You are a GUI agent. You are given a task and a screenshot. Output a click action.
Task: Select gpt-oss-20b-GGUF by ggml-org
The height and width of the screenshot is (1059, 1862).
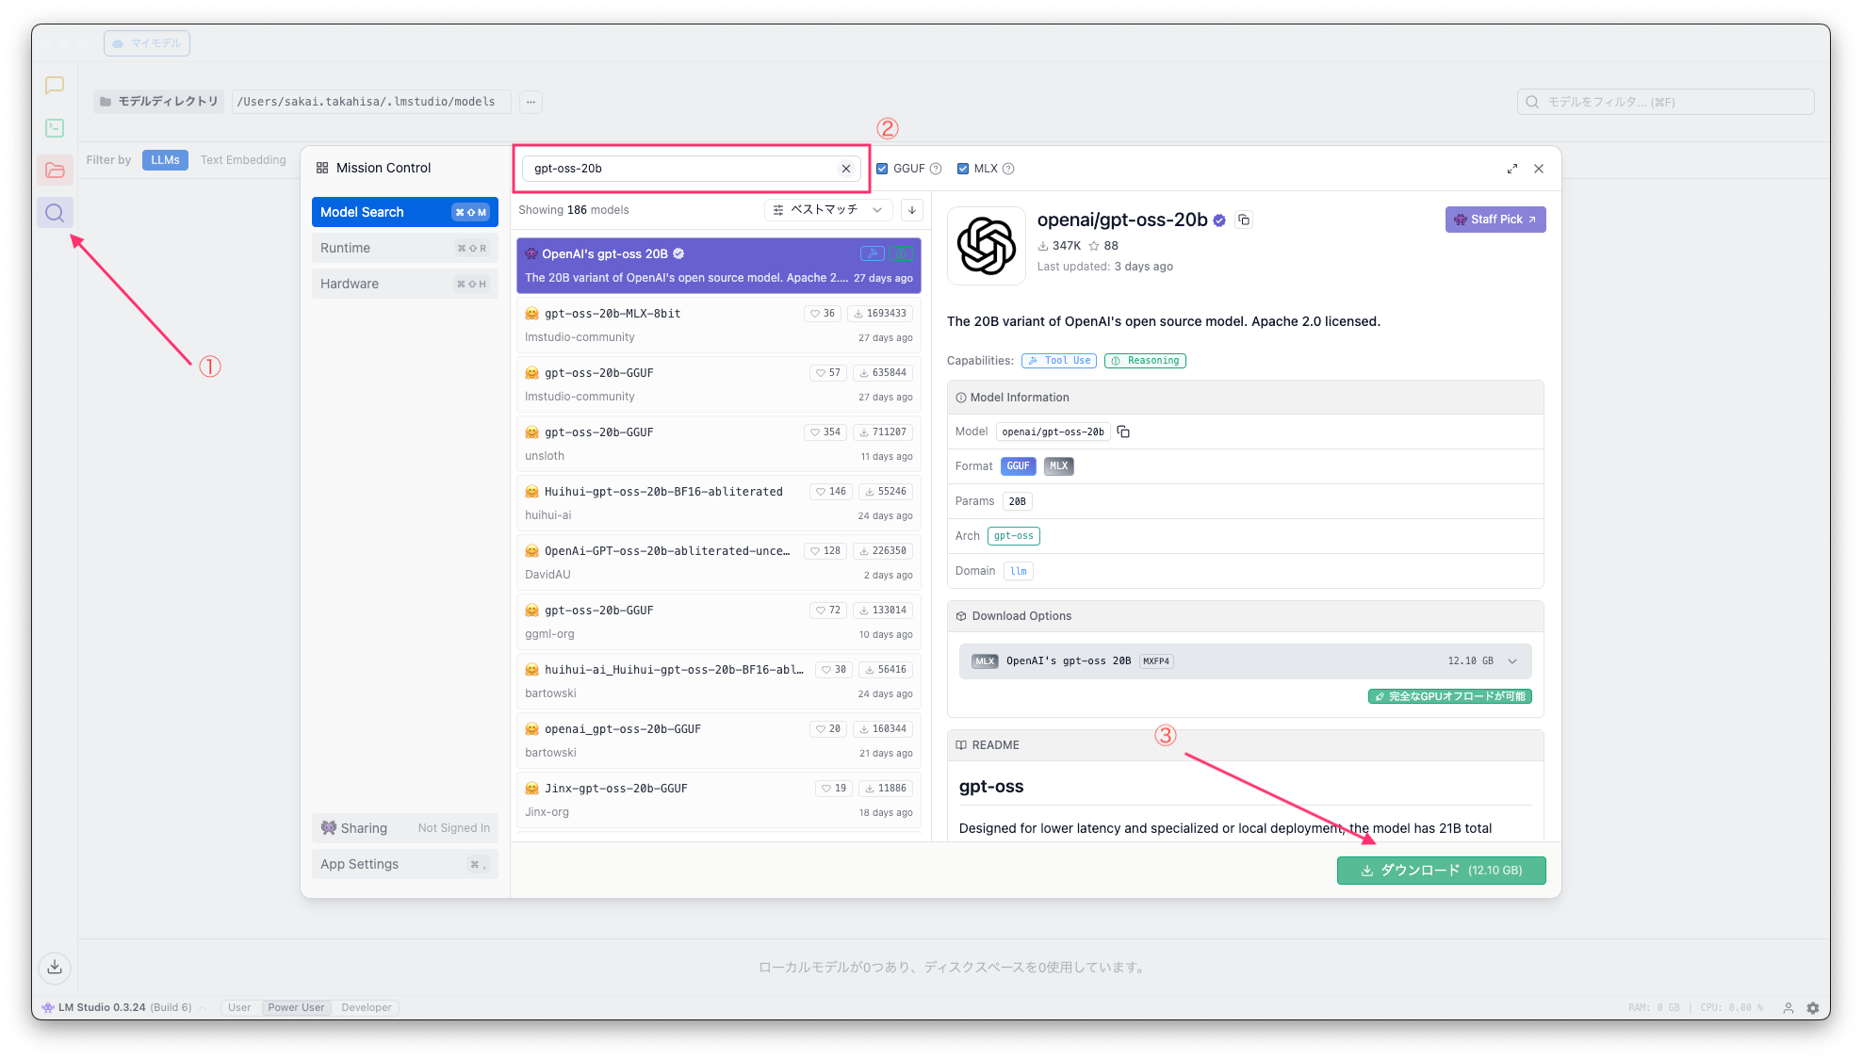[x=718, y=622]
